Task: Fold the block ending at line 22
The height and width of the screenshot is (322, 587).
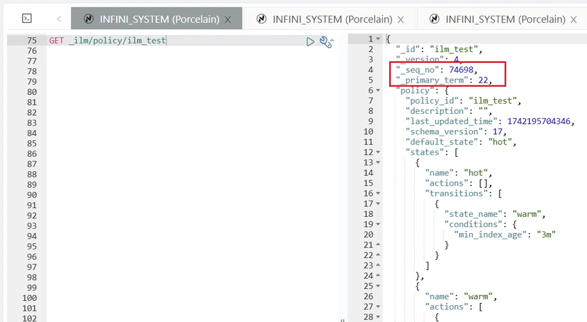Action: pyautogui.click(x=378, y=256)
